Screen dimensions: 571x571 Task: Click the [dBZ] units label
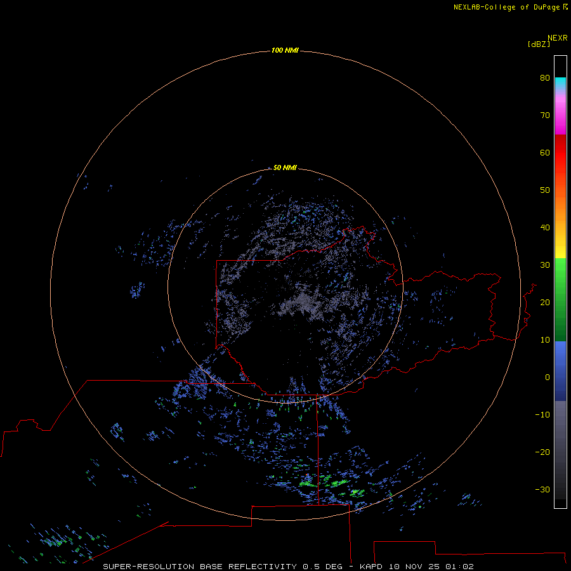click(539, 44)
